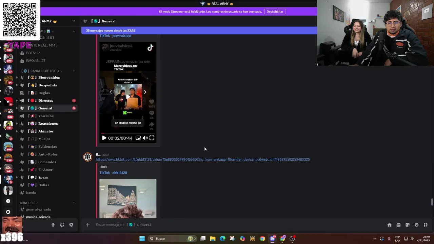
Task: Open the apps launcher icon in message bar
Action: coord(426,225)
